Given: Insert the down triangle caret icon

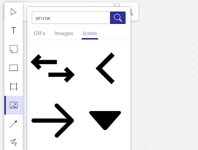Looking at the screenshot, I should click(x=105, y=120).
